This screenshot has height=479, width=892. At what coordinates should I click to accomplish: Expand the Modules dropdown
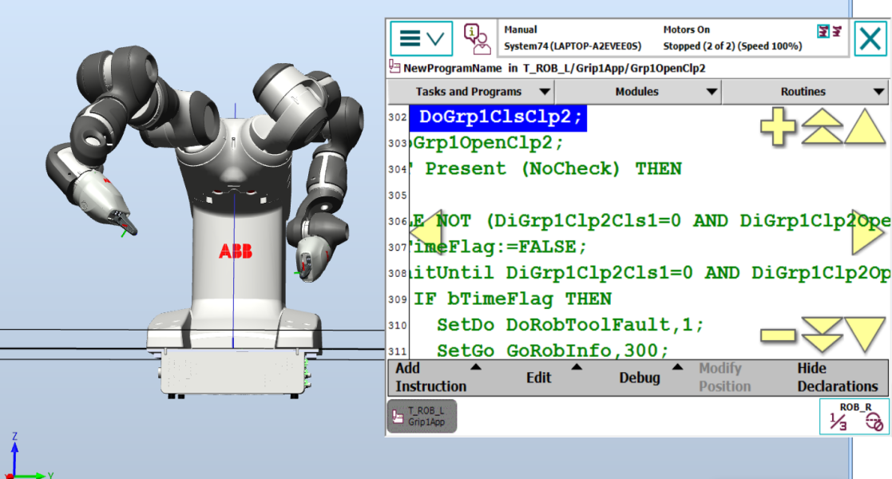[638, 92]
